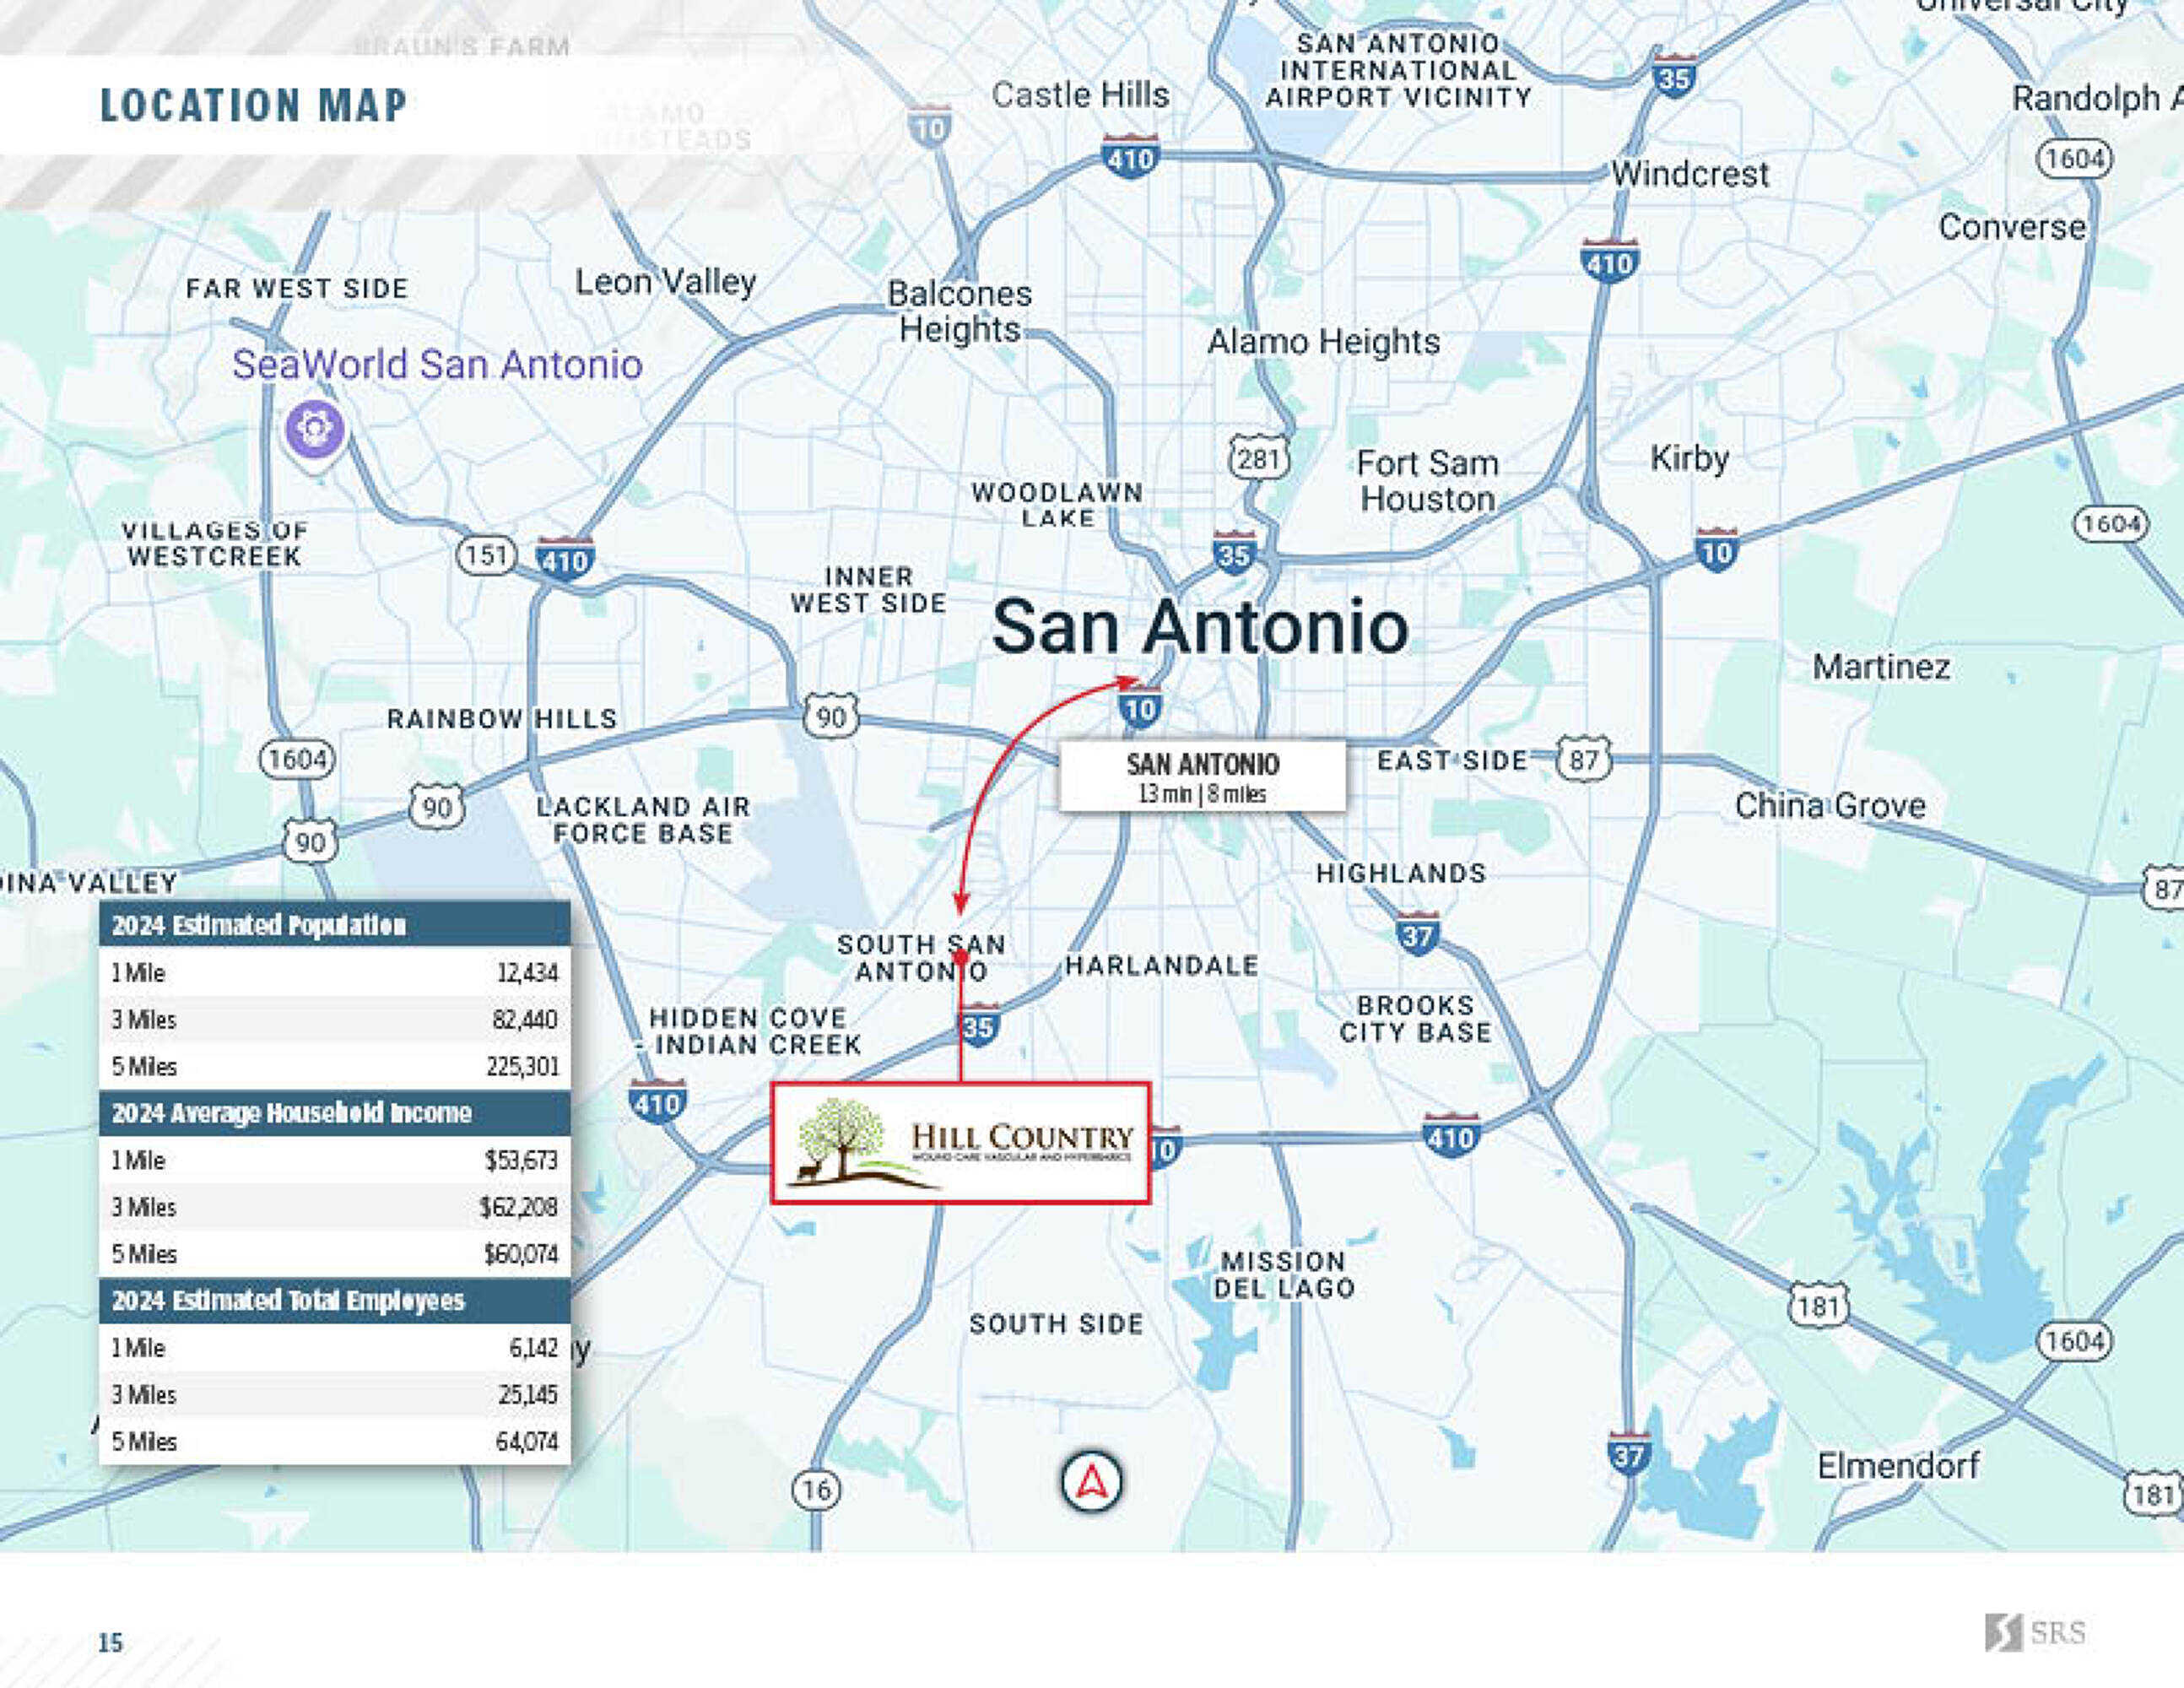Click the US 281 highway shield
Screen dimensions: 2184x1688
tap(1258, 459)
